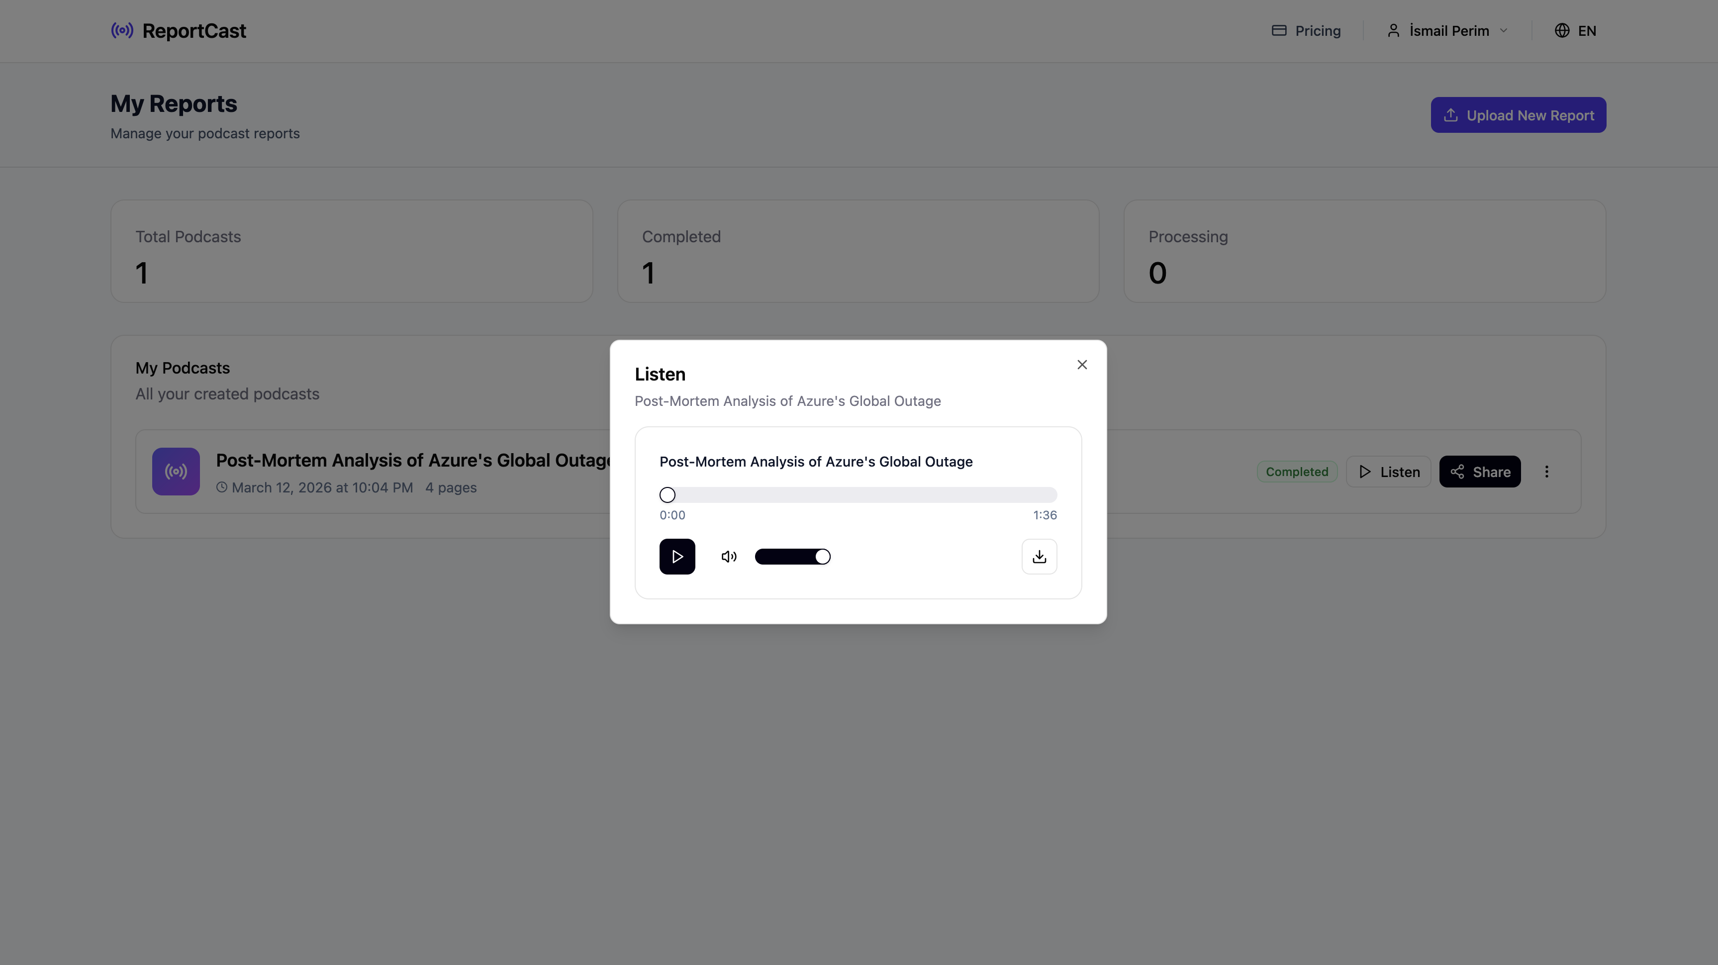This screenshot has height=965, width=1718.
Task: Click the purple podcast thumbnail icon
Action: [176, 472]
